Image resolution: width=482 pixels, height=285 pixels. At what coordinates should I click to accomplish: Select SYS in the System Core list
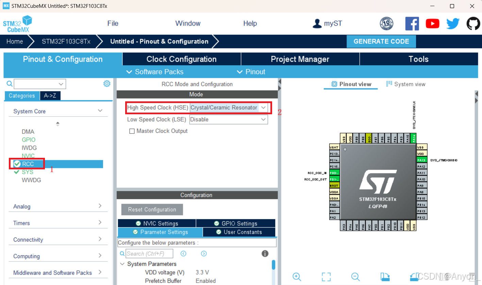click(28, 172)
